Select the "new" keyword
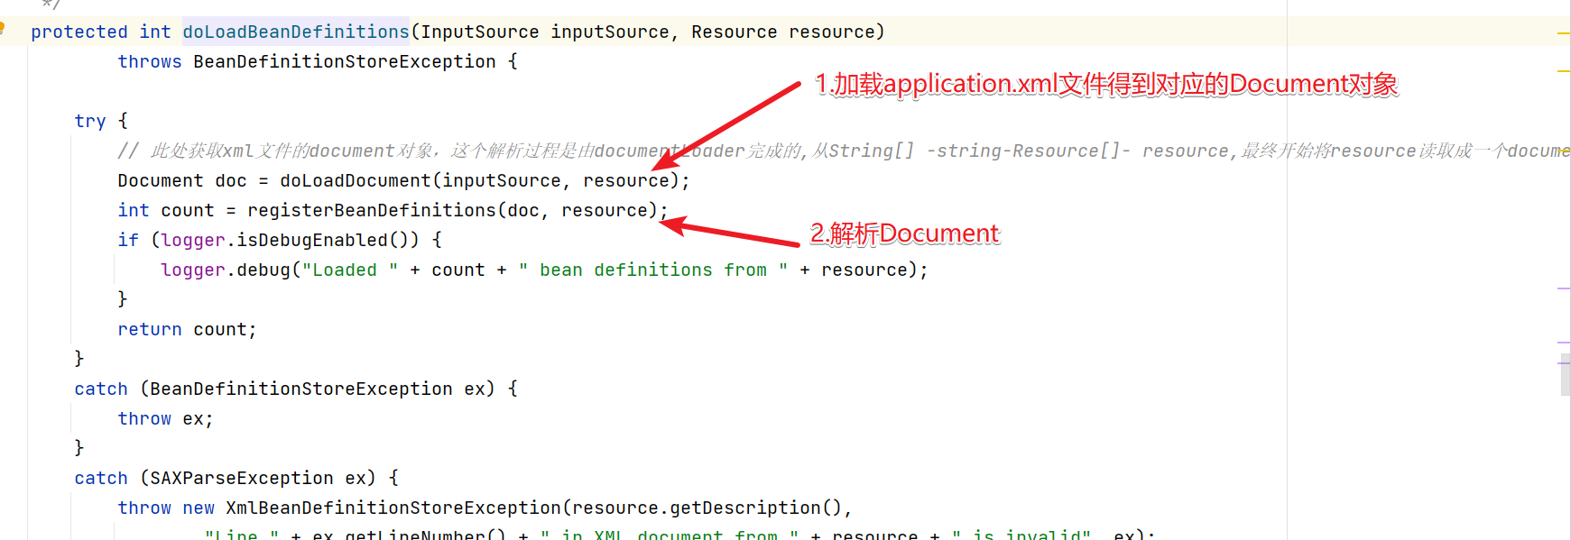Screen dimensions: 1571x540 coord(199,508)
